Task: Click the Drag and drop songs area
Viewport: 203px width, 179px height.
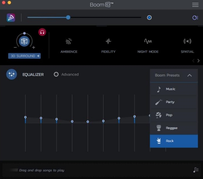Action: [101, 170]
